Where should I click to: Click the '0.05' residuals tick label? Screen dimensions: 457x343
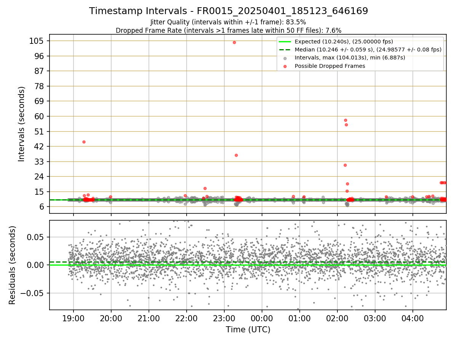tap(36, 237)
